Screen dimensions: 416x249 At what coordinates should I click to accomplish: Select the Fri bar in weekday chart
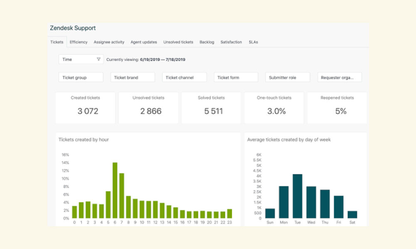[339, 207]
